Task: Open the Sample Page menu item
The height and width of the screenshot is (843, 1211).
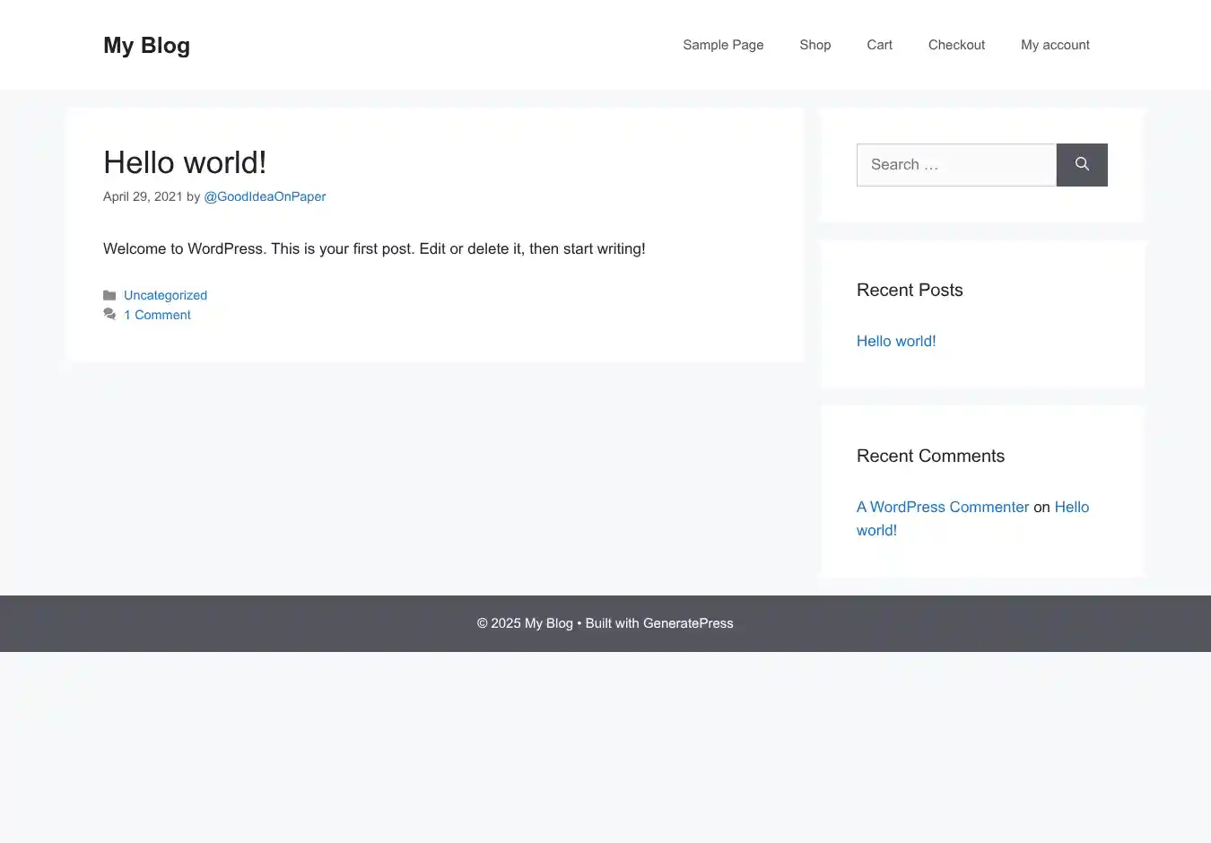Action: pyautogui.click(x=723, y=45)
